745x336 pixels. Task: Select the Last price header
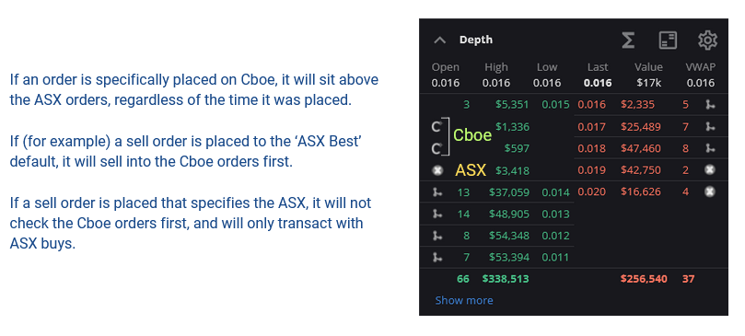click(598, 67)
